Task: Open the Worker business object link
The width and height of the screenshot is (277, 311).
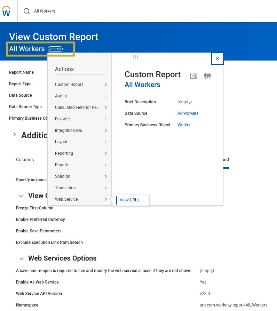Action: coord(184,125)
